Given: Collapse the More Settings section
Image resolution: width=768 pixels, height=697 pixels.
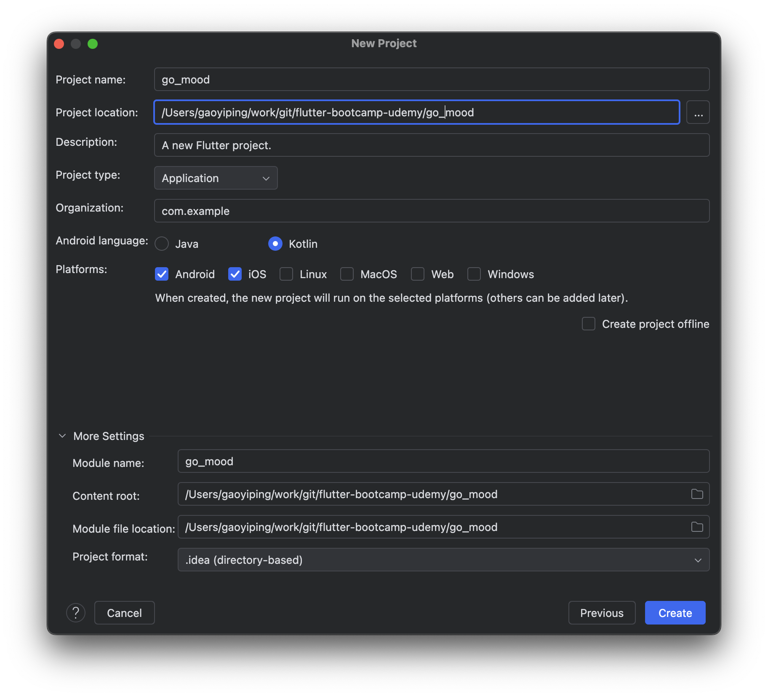Looking at the screenshot, I should (x=63, y=436).
